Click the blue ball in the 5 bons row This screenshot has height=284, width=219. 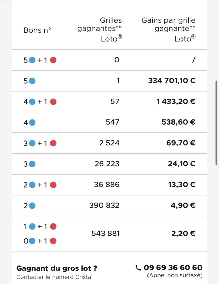click(32, 81)
